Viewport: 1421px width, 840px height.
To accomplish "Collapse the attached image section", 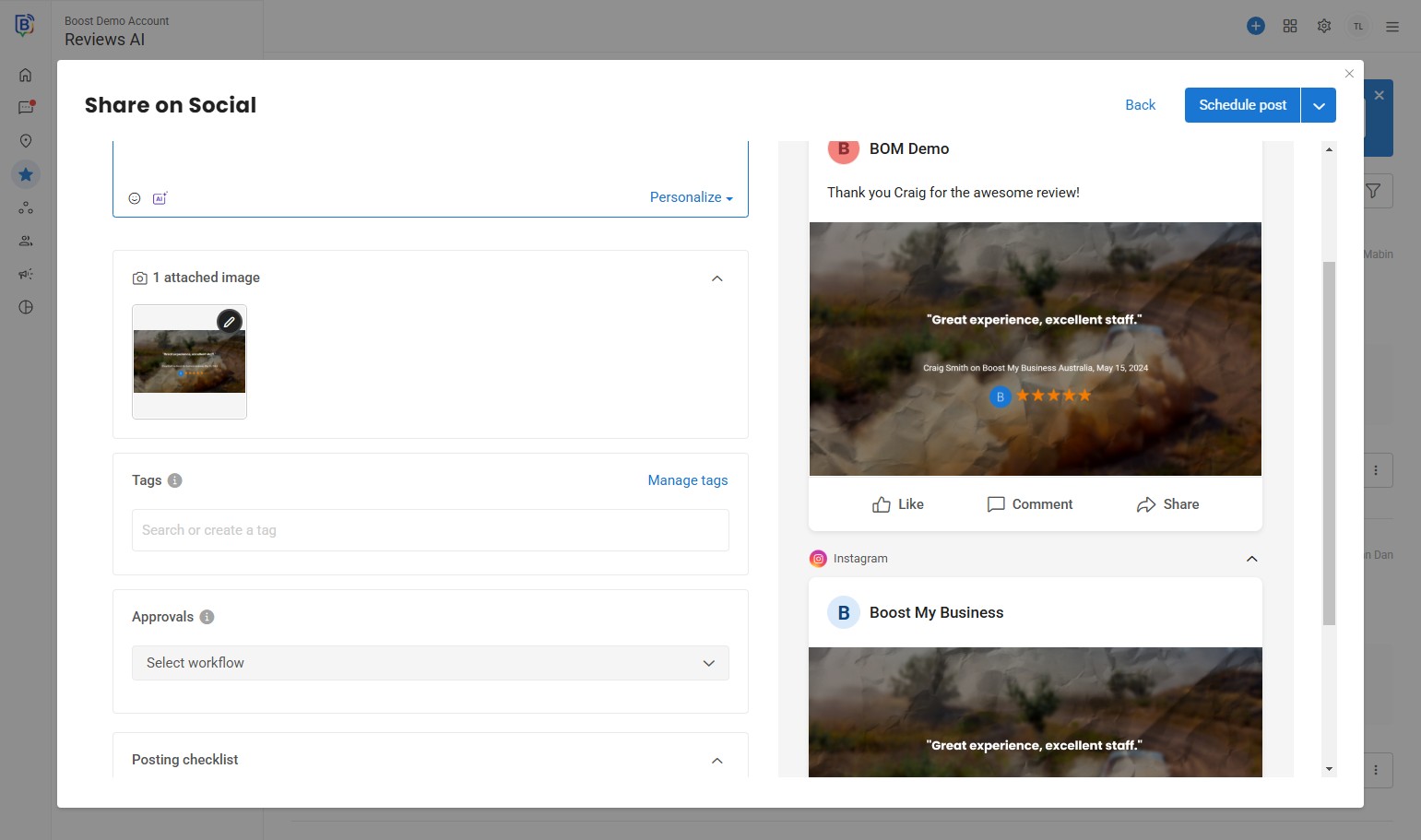I will (x=717, y=278).
